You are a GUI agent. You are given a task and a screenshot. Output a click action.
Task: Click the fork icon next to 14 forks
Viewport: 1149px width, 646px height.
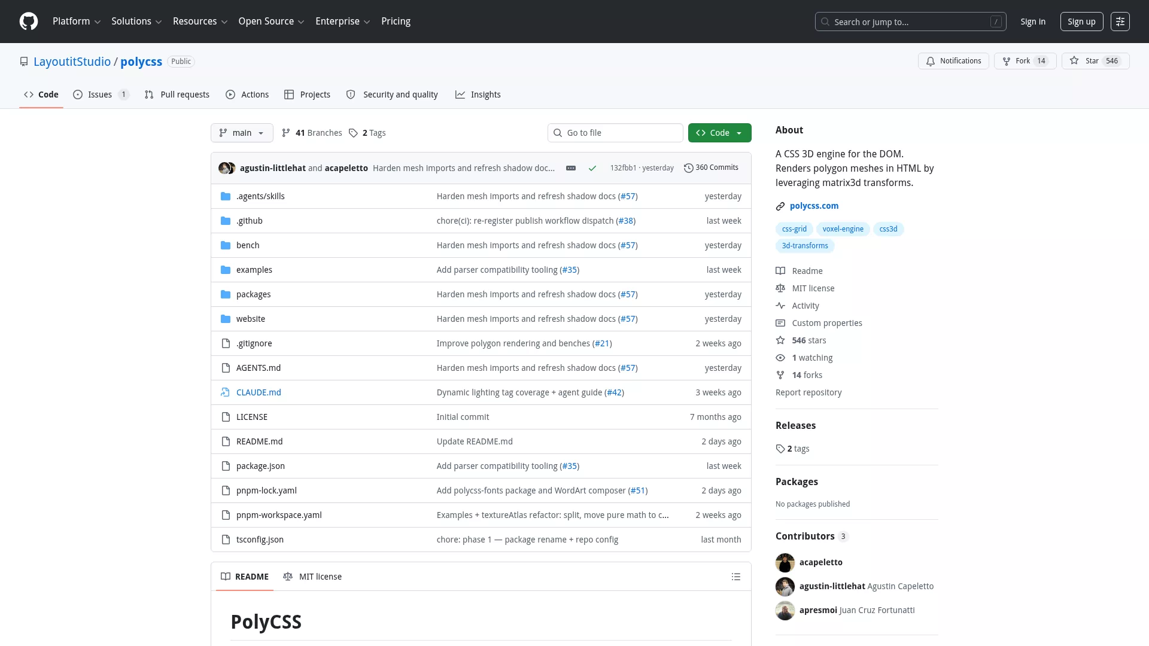[x=780, y=375]
